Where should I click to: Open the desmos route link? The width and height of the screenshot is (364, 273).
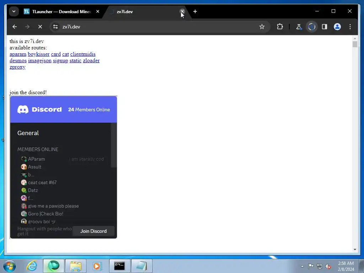pos(18,60)
